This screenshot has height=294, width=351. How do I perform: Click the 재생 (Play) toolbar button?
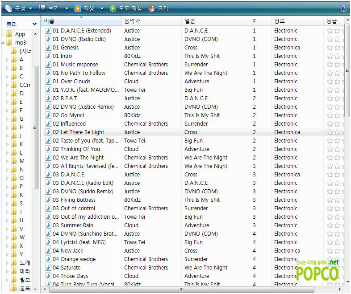click(x=84, y=9)
